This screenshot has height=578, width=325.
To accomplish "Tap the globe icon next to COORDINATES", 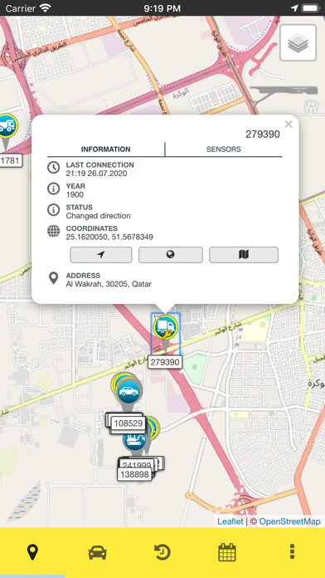I will (x=53, y=231).
